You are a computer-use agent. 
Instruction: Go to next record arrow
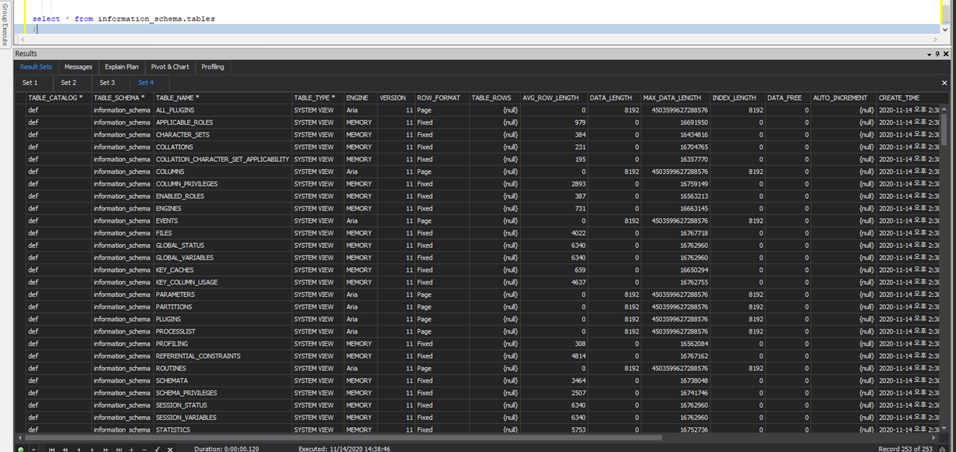pos(92,449)
